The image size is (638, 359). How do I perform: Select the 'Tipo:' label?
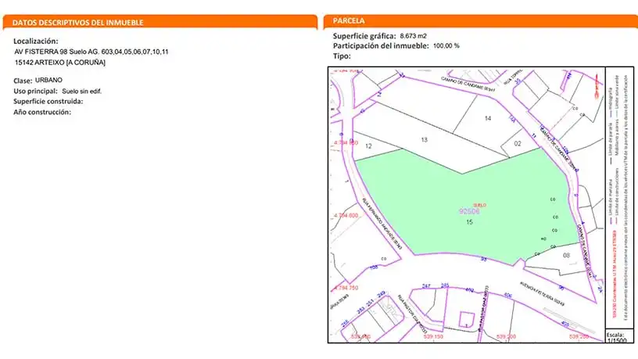point(342,56)
